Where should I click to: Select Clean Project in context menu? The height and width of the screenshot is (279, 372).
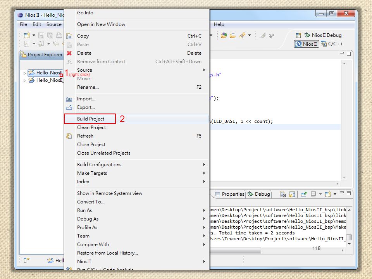[x=137, y=127]
